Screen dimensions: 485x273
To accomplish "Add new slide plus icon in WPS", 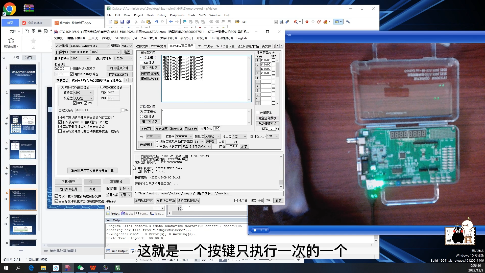I will [21, 250].
